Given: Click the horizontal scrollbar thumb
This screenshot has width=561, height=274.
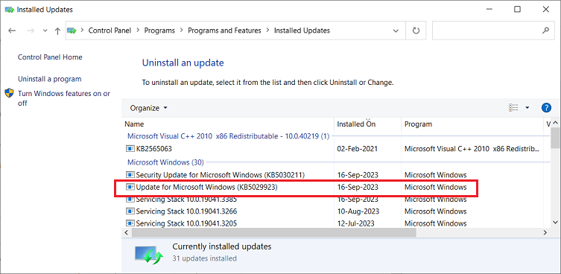Looking at the screenshot, I should coord(274,232).
